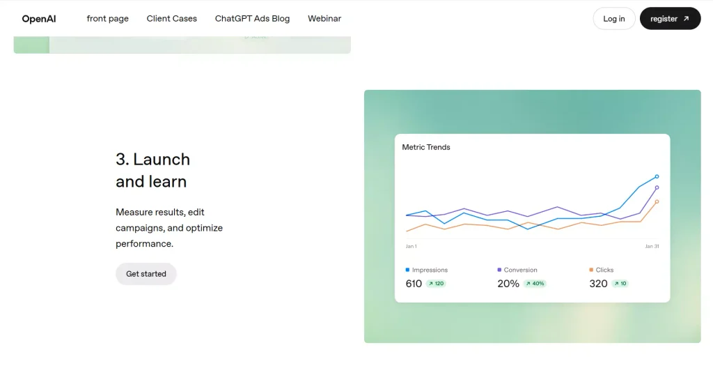The height and width of the screenshot is (375, 713).
Task: Click the register button
Action: tap(670, 19)
